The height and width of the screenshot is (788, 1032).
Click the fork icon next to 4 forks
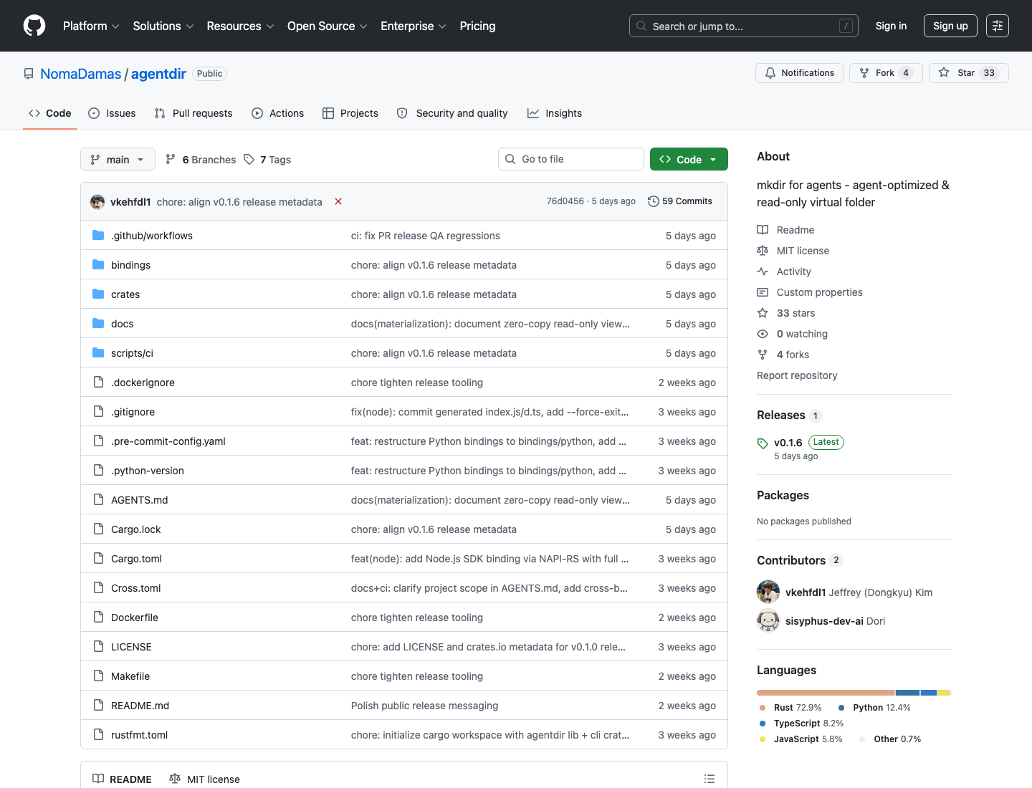pos(763,355)
